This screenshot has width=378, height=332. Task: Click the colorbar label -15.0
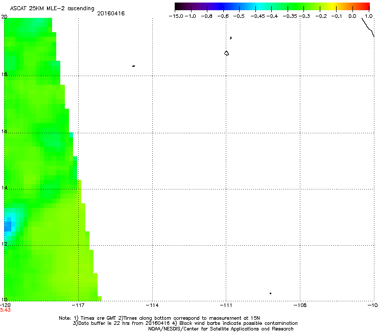click(x=176, y=16)
